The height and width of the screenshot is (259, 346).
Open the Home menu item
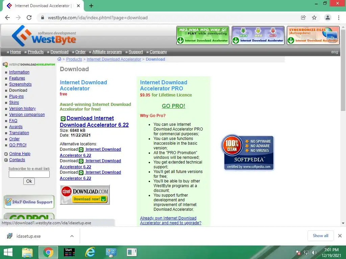(x=16, y=52)
